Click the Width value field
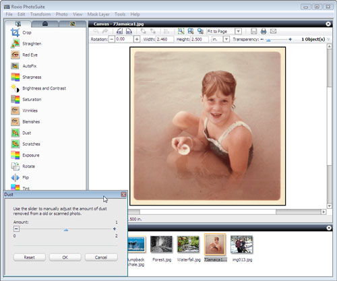Screen dimensions: 337x281 point(164,39)
